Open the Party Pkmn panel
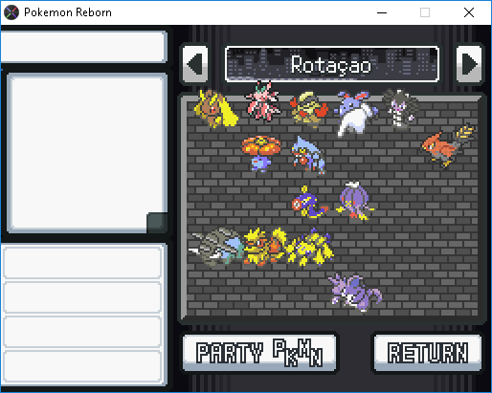Image resolution: width=492 pixels, height=393 pixels. tap(259, 353)
